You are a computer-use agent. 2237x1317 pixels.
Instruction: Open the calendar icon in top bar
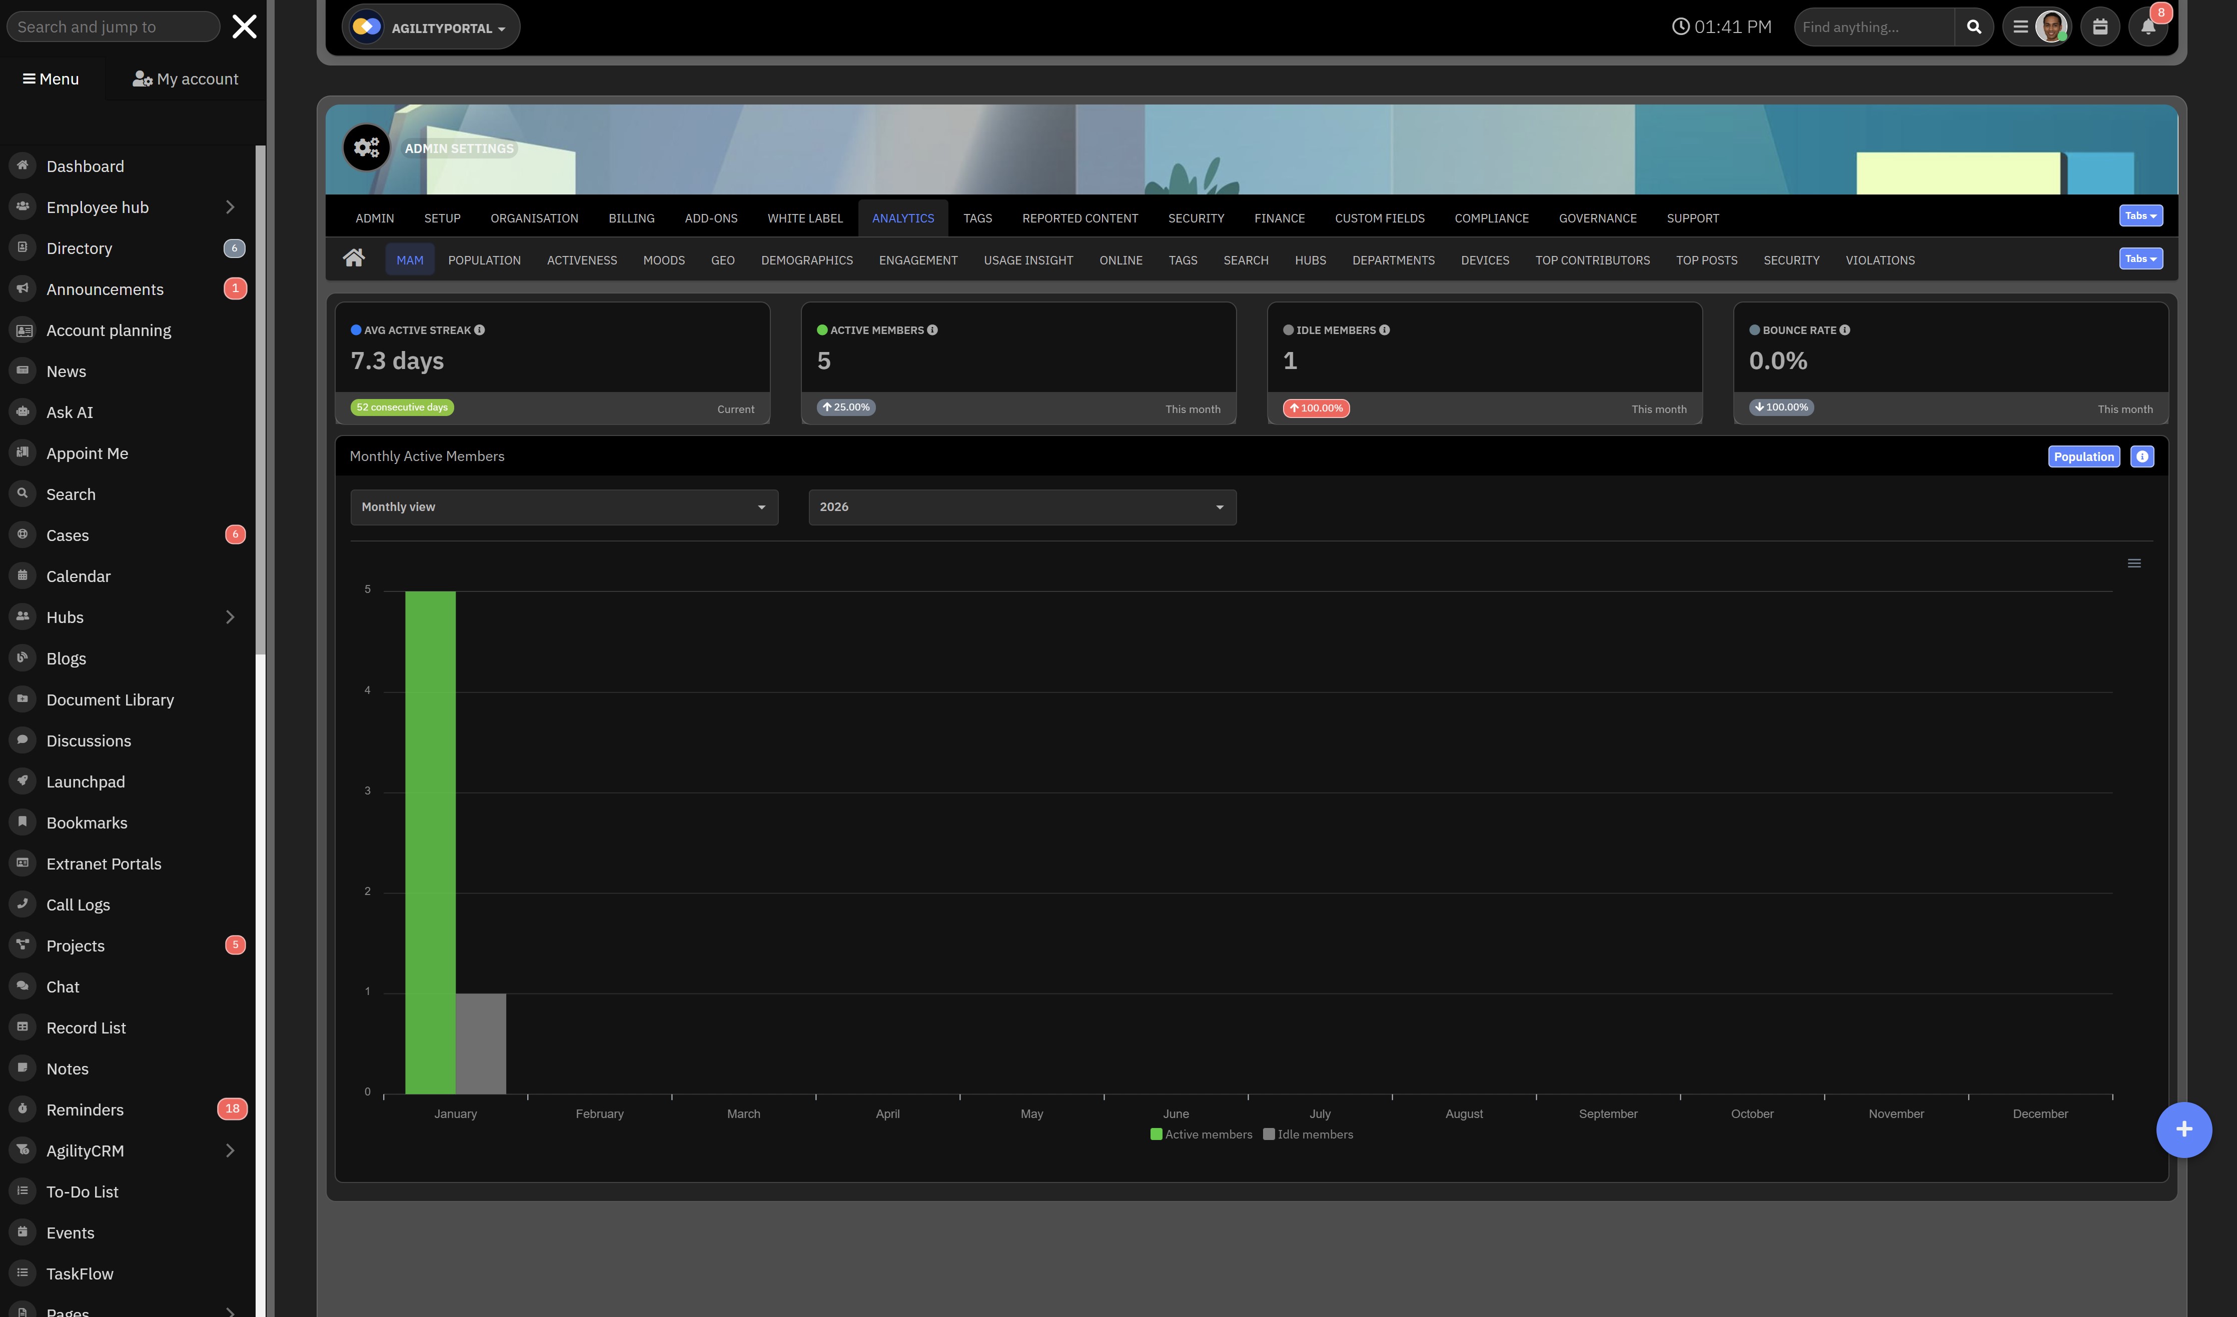[x=2099, y=26]
